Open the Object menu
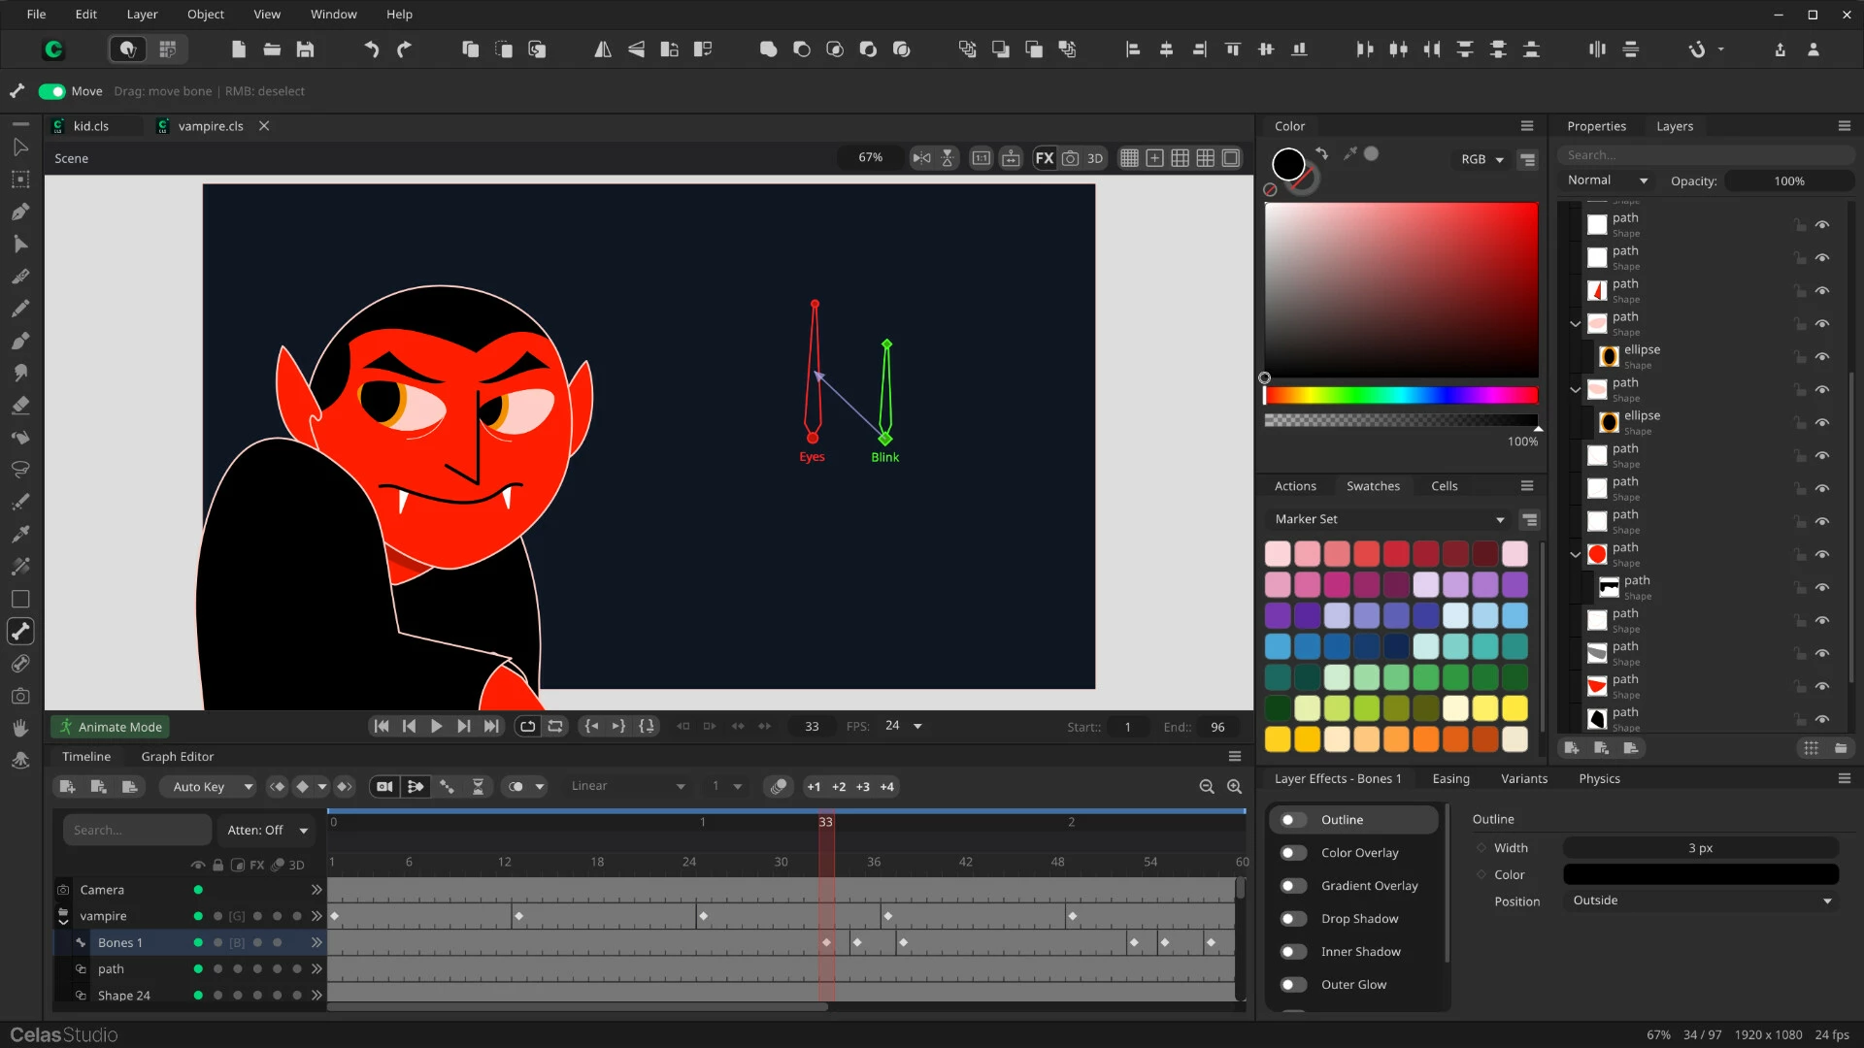The height and width of the screenshot is (1048, 1864). 205,15
